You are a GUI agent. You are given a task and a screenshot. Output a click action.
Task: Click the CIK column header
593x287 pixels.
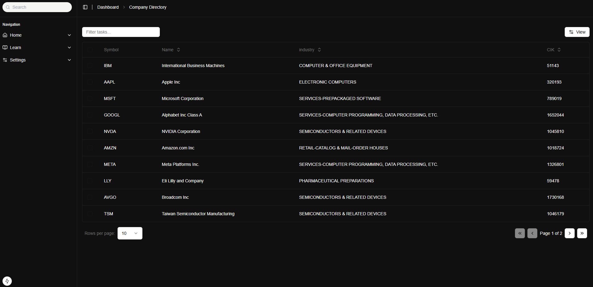[554, 50]
